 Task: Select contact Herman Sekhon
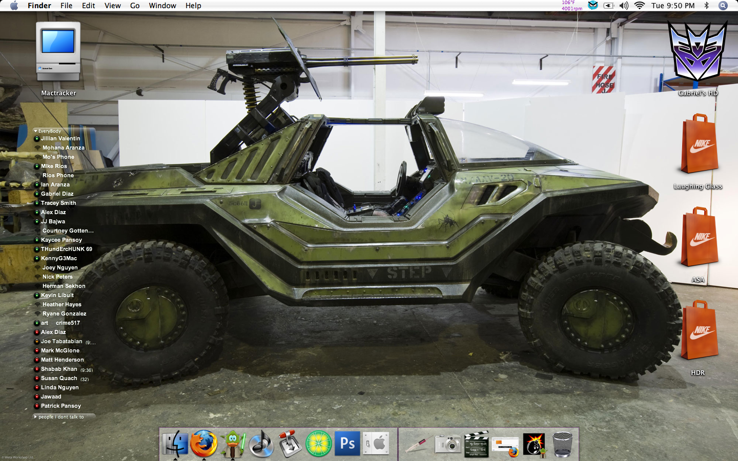[64, 286]
